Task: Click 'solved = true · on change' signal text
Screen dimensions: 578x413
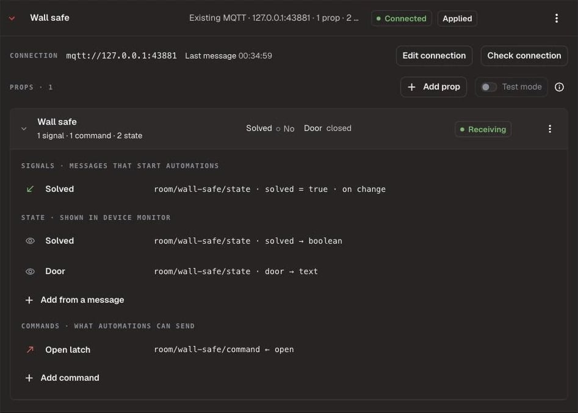Action: click(325, 189)
